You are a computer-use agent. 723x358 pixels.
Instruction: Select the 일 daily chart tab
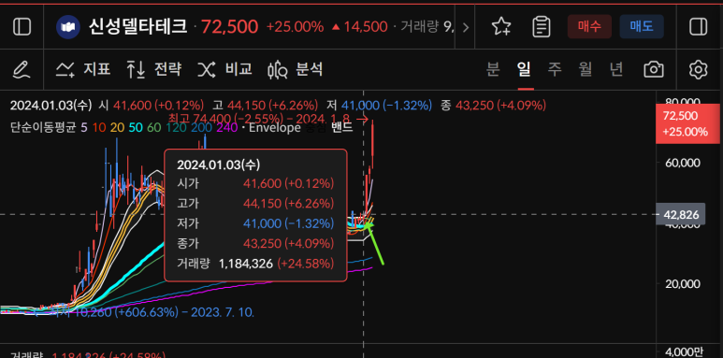(524, 69)
